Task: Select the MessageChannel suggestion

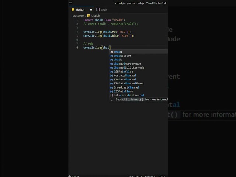Action: point(138,75)
